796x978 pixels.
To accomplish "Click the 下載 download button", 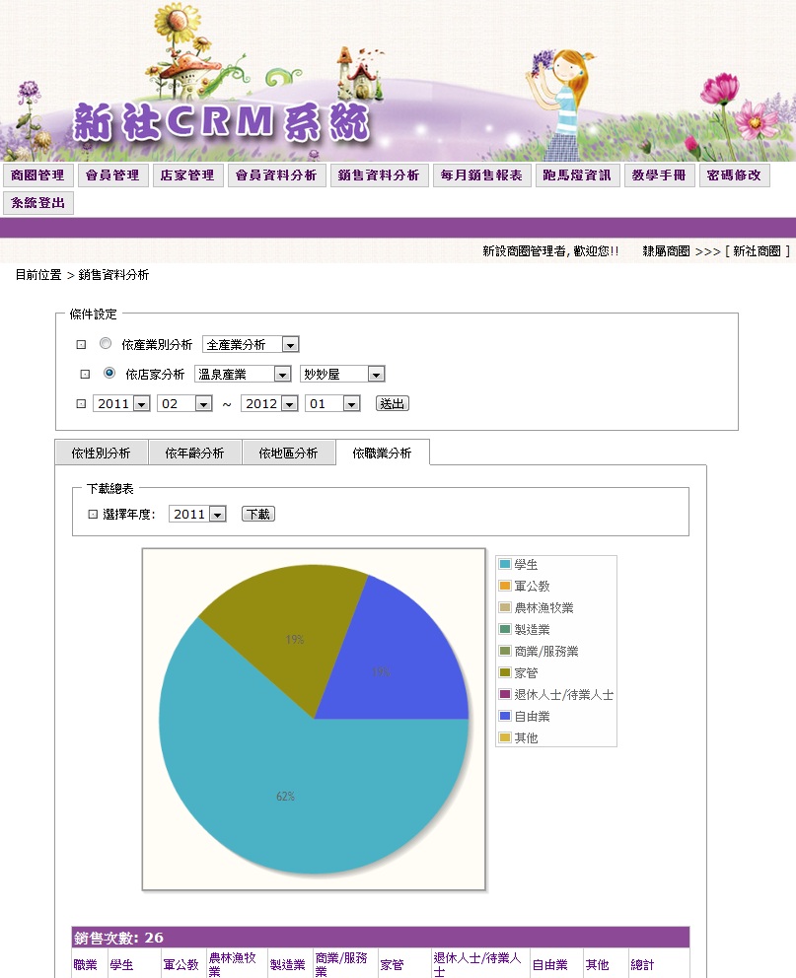I will click(258, 514).
